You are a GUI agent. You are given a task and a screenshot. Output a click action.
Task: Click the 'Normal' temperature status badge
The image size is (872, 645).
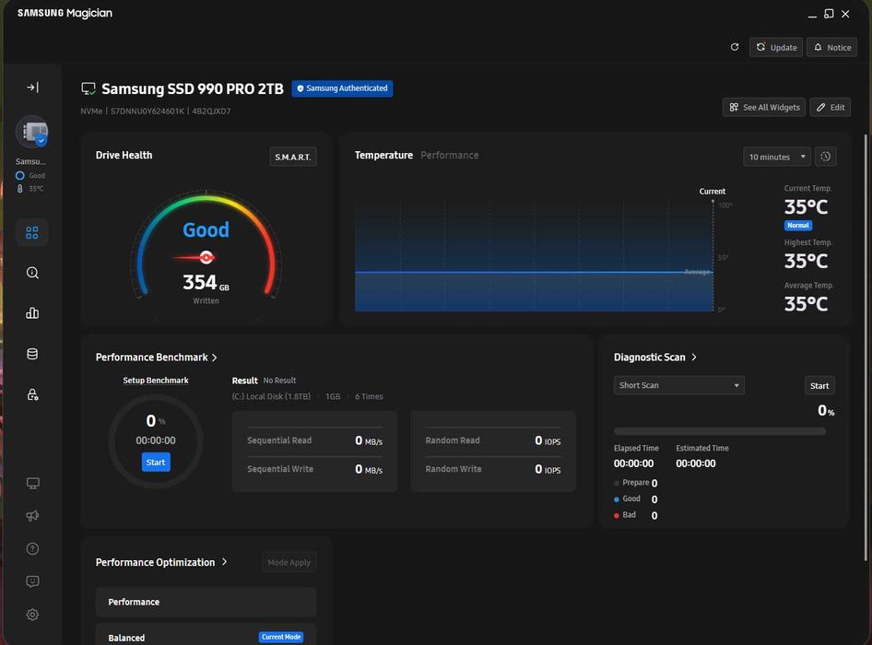(x=798, y=225)
